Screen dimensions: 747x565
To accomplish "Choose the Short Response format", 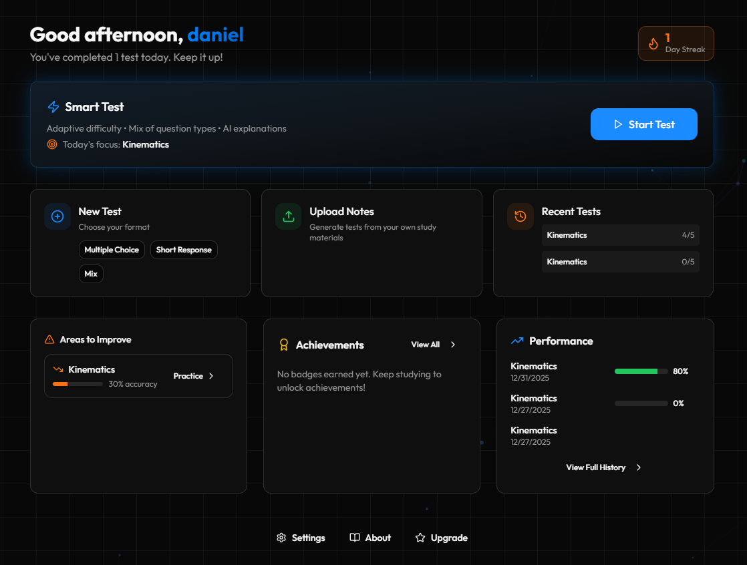I will click(184, 250).
